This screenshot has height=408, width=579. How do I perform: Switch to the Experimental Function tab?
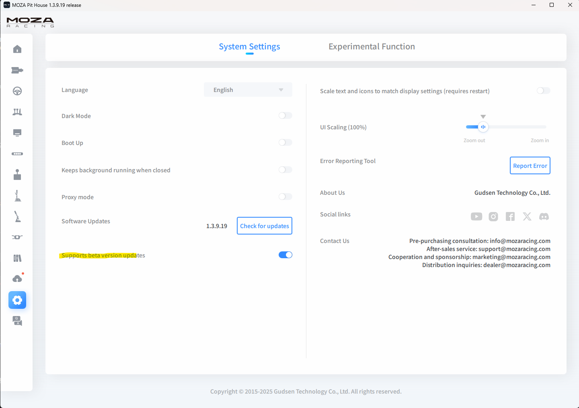pos(372,47)
